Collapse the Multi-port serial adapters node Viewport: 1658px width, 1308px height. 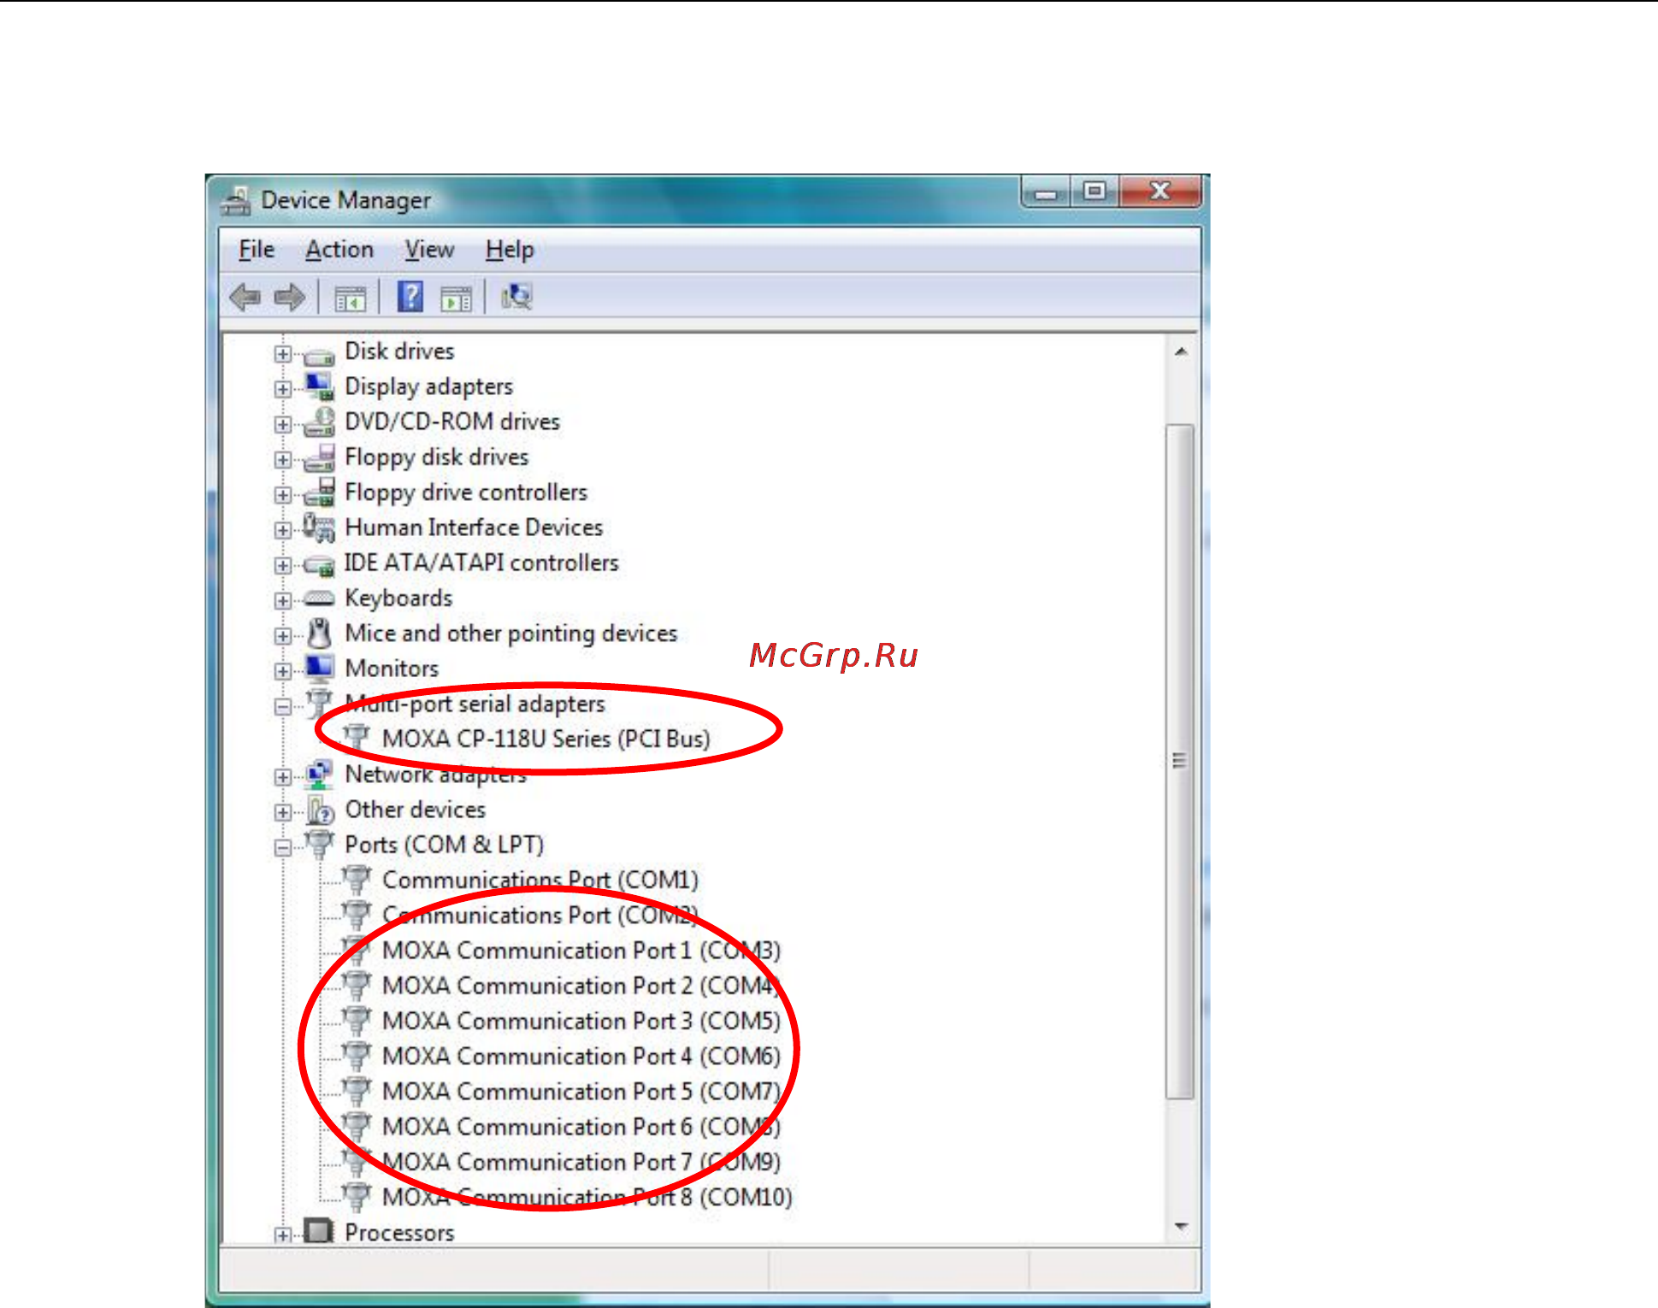click(x=283, y=706)
